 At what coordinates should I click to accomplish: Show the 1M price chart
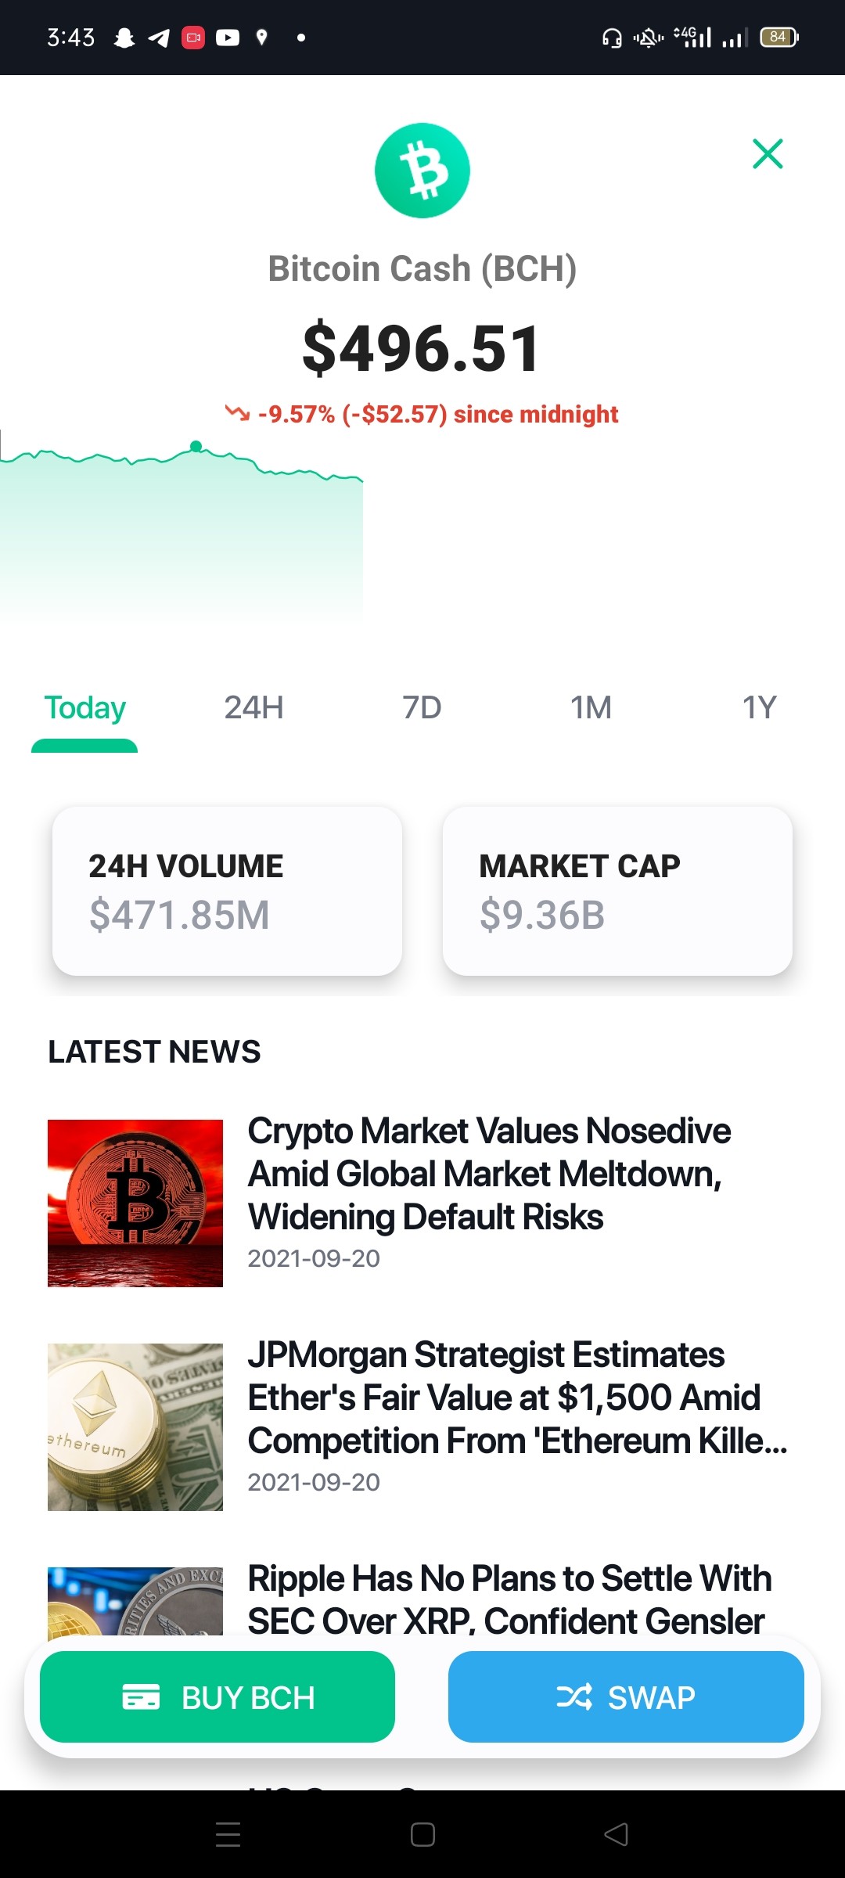pyautogui.click(x=591, y=708)
